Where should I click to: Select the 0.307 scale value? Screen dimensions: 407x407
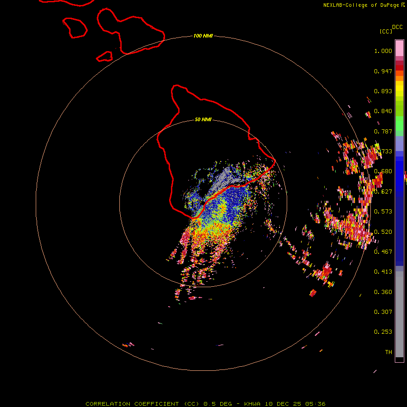(383, 312)
